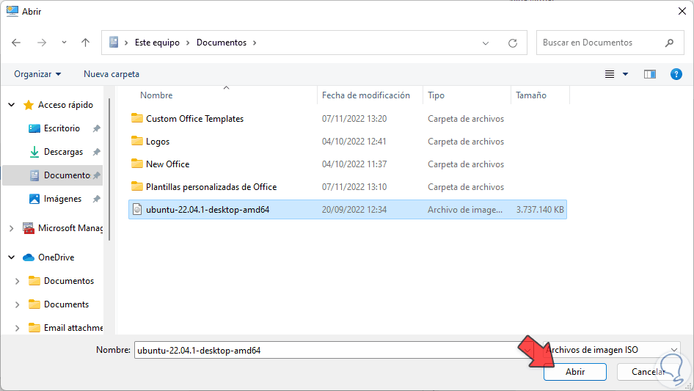Collapse the OneDrive tree node
This screenshot has height=391, width=694.
point(12,257)
